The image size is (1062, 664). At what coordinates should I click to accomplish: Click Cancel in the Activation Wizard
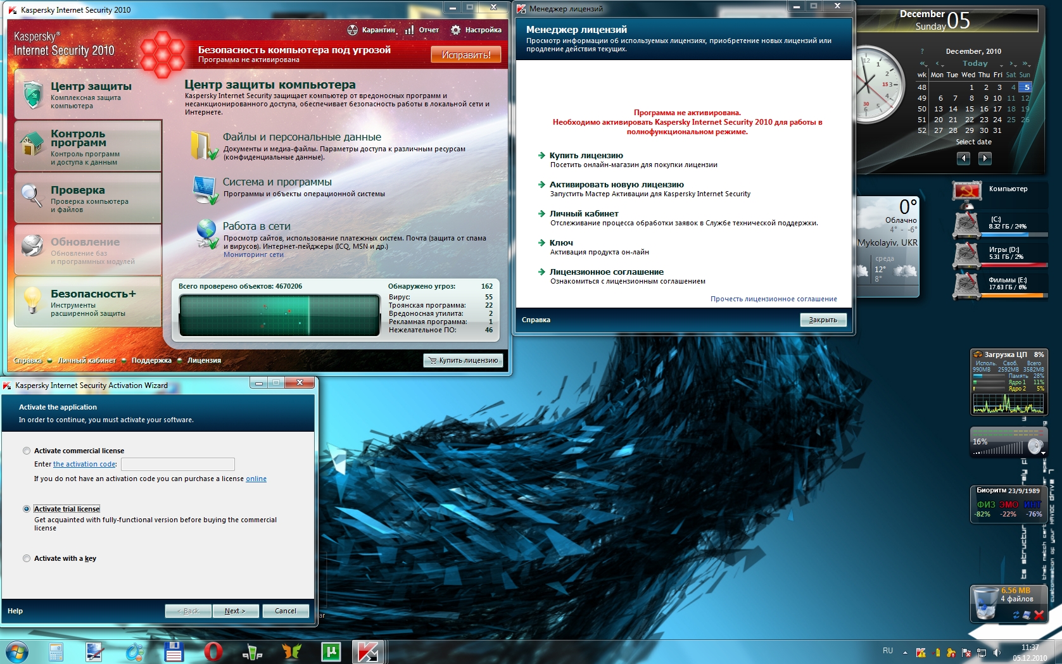coord(286,611)
